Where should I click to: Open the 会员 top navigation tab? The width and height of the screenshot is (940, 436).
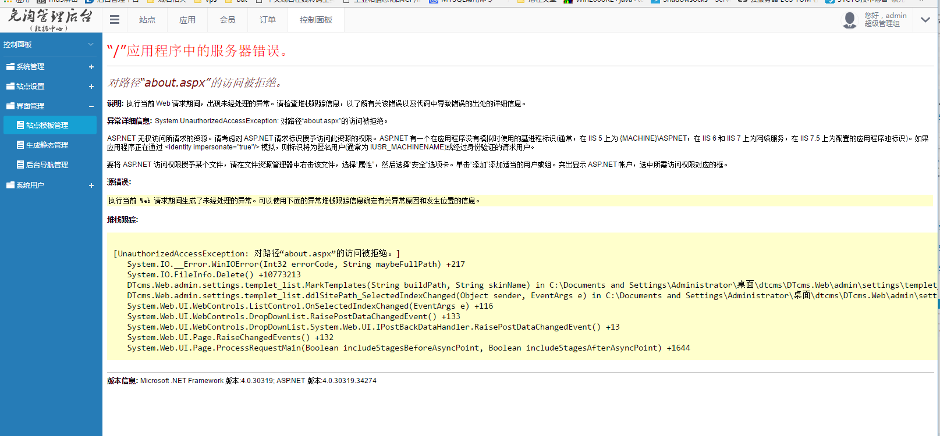pos(228,20)
